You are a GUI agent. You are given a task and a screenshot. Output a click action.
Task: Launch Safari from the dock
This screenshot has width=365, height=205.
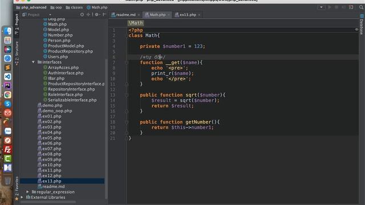(7, 58)
